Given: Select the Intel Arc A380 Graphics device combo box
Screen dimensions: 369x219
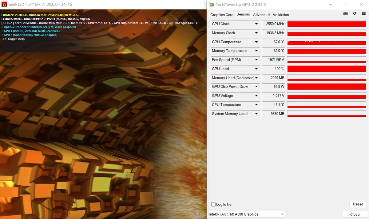Looking at the screenshot, I should click(x=247, y=214).
